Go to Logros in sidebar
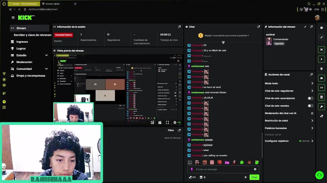This screenshot has height=183, width=327. click(x=21, y=49)
